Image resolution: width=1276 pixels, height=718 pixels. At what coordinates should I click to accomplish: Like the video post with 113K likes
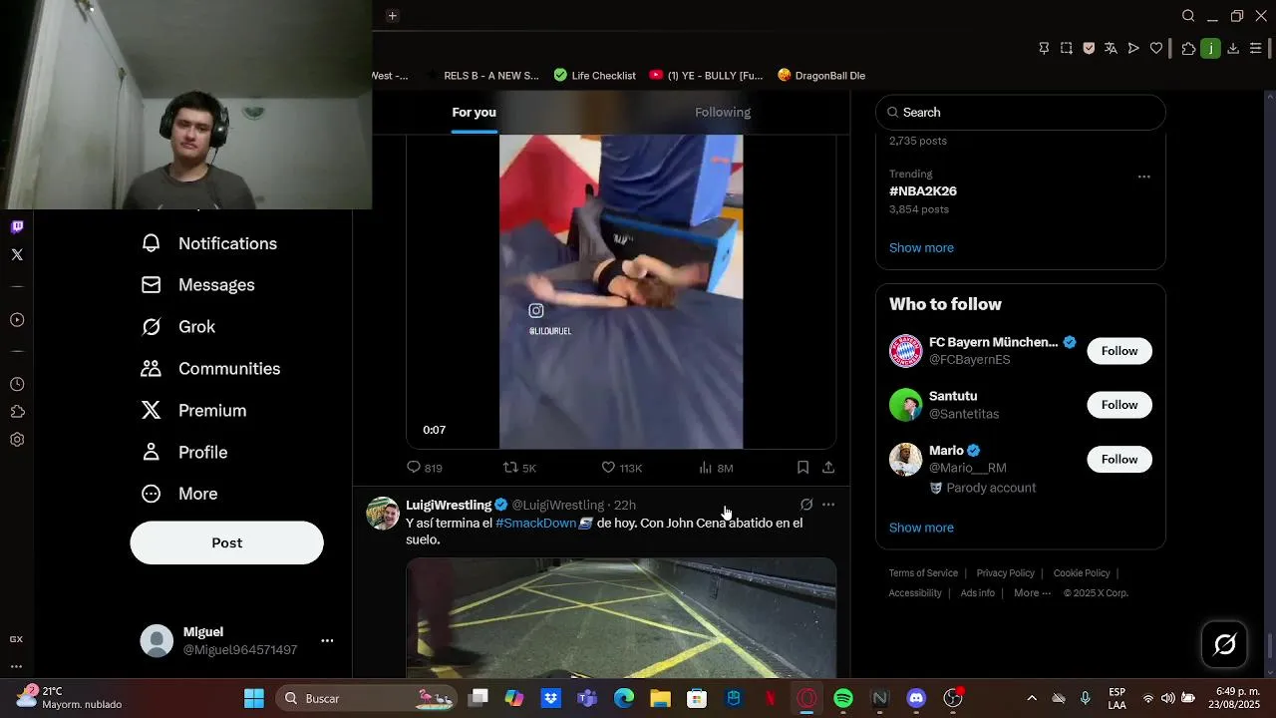[621, 468]
